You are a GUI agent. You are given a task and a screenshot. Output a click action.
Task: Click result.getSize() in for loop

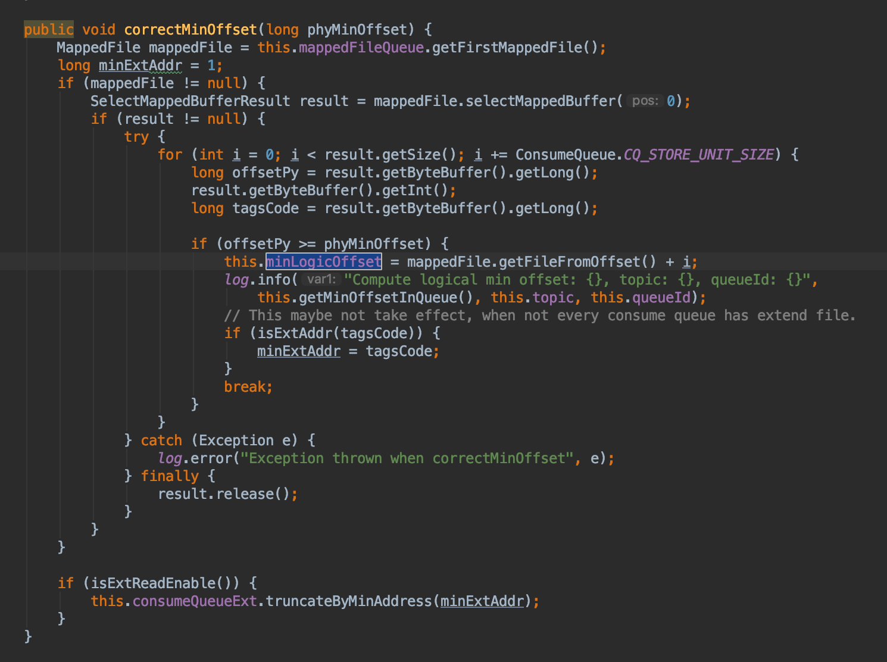[391, 155]
